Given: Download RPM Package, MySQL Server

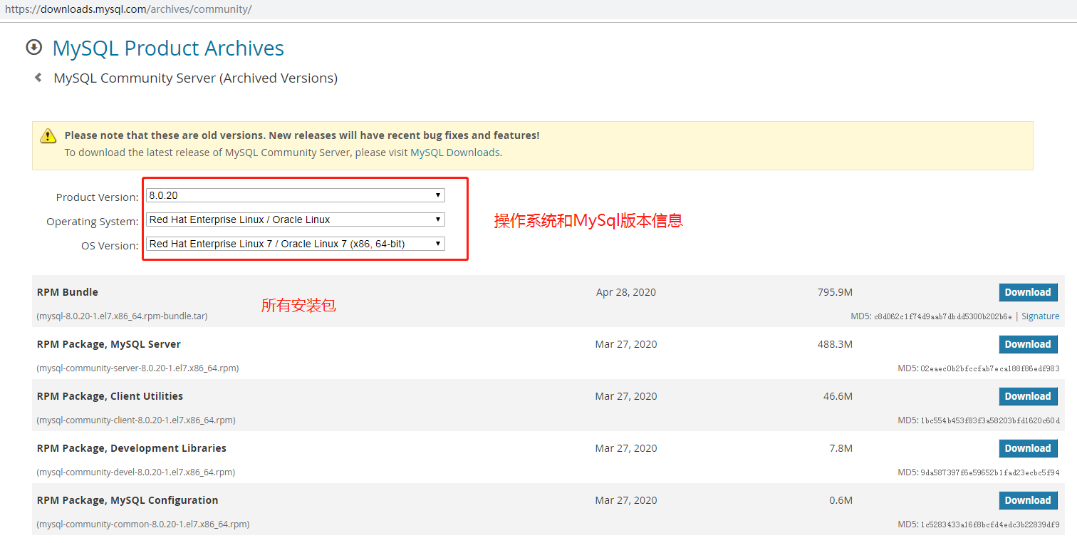Looking at the screenshot, I should pos(1028,344).
